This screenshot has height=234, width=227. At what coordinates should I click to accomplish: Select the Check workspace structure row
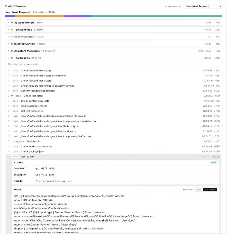pos(113,147)
